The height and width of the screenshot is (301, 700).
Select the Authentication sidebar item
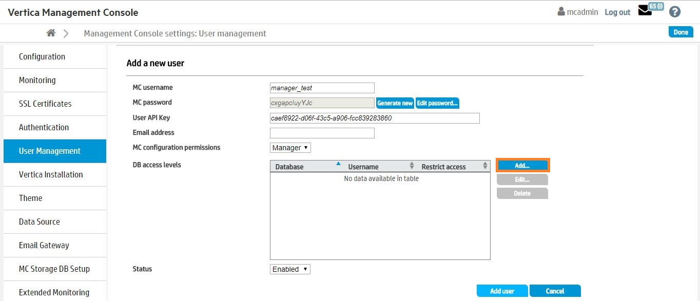click(x=44, y=127)
